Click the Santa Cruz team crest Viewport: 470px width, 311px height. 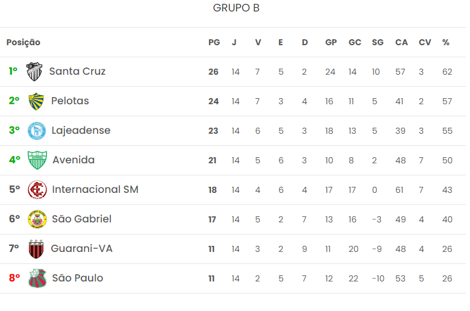click(x=34, y=72)
